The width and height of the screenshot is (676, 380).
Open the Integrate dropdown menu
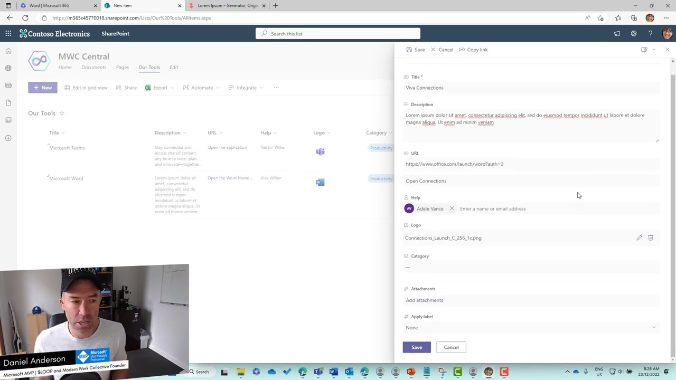click(246, 88)
